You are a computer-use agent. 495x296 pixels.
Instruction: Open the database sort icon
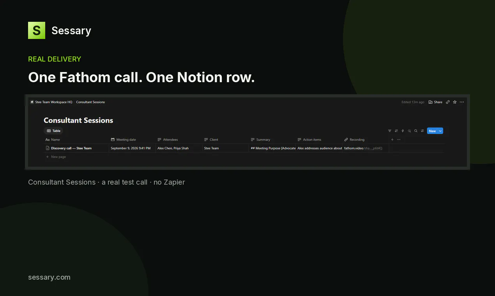[396, 131]
